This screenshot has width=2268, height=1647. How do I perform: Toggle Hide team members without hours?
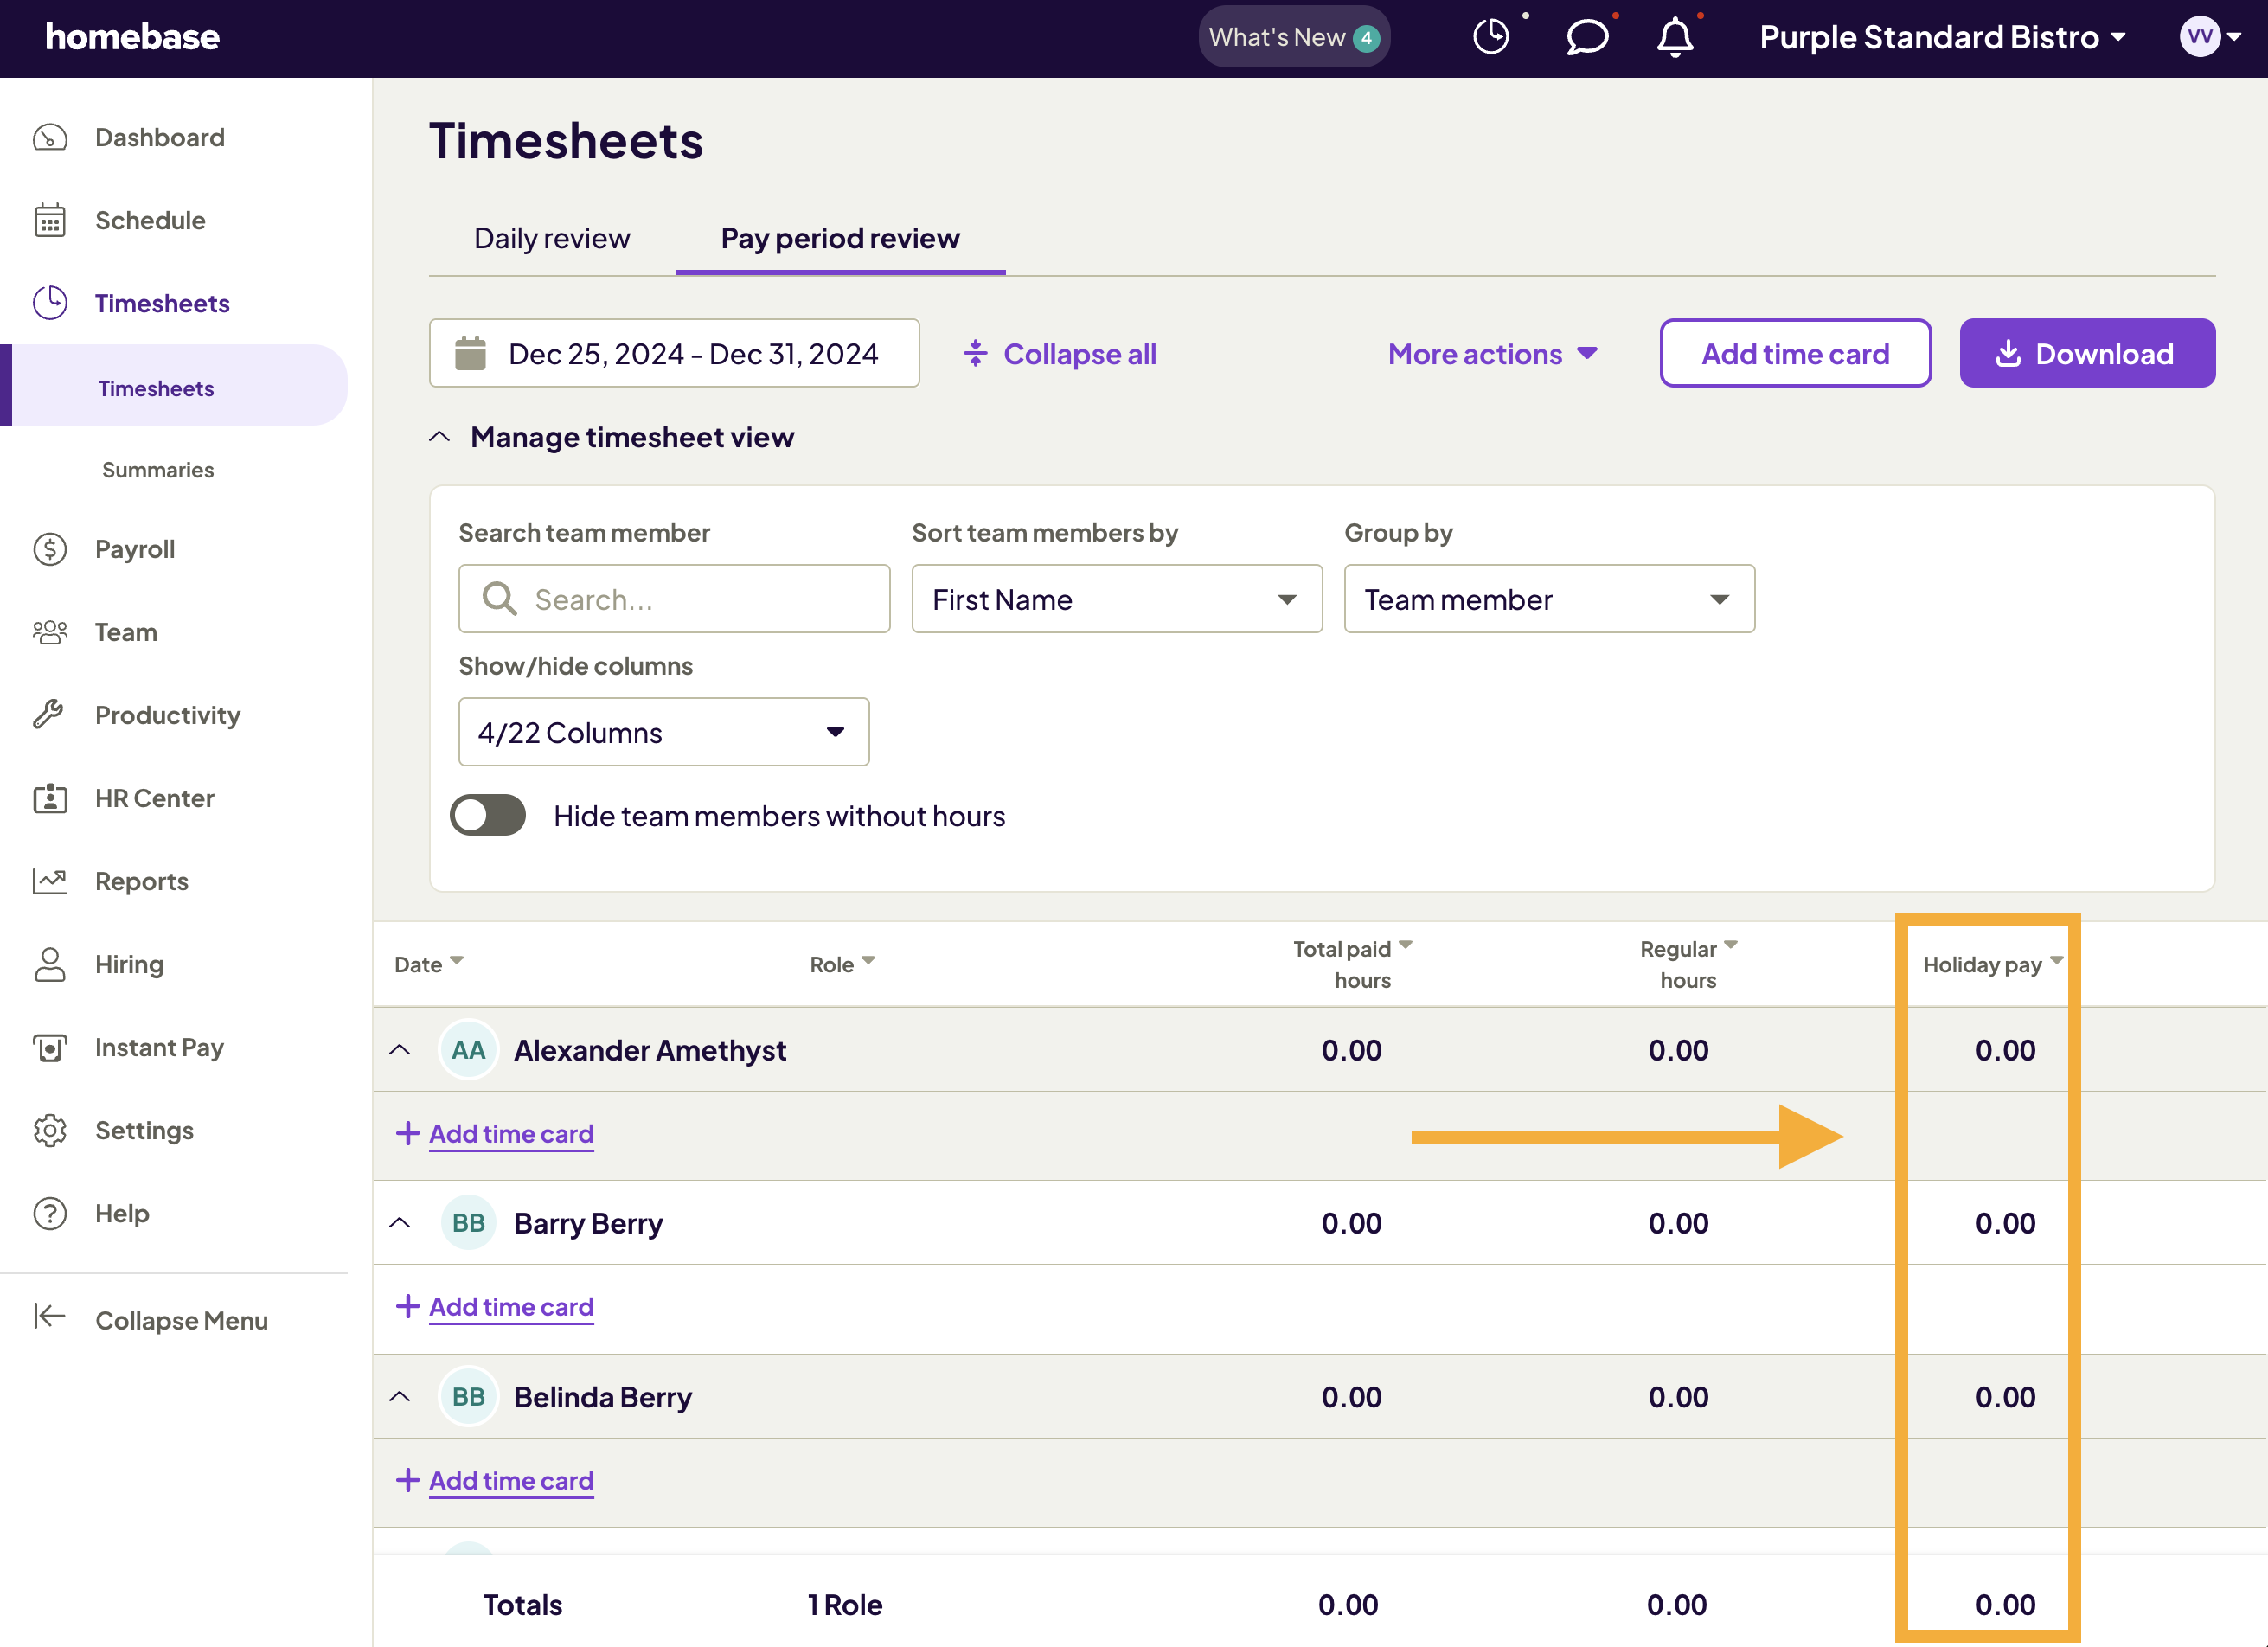pyautogui.click(x=488, y=815)
